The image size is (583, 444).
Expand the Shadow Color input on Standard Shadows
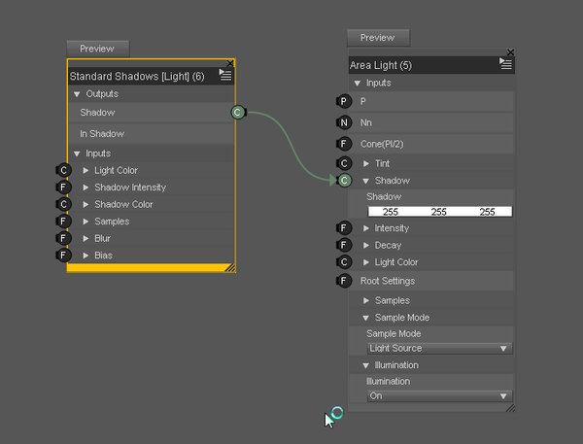pyautogui.click(x=86, y=205)
